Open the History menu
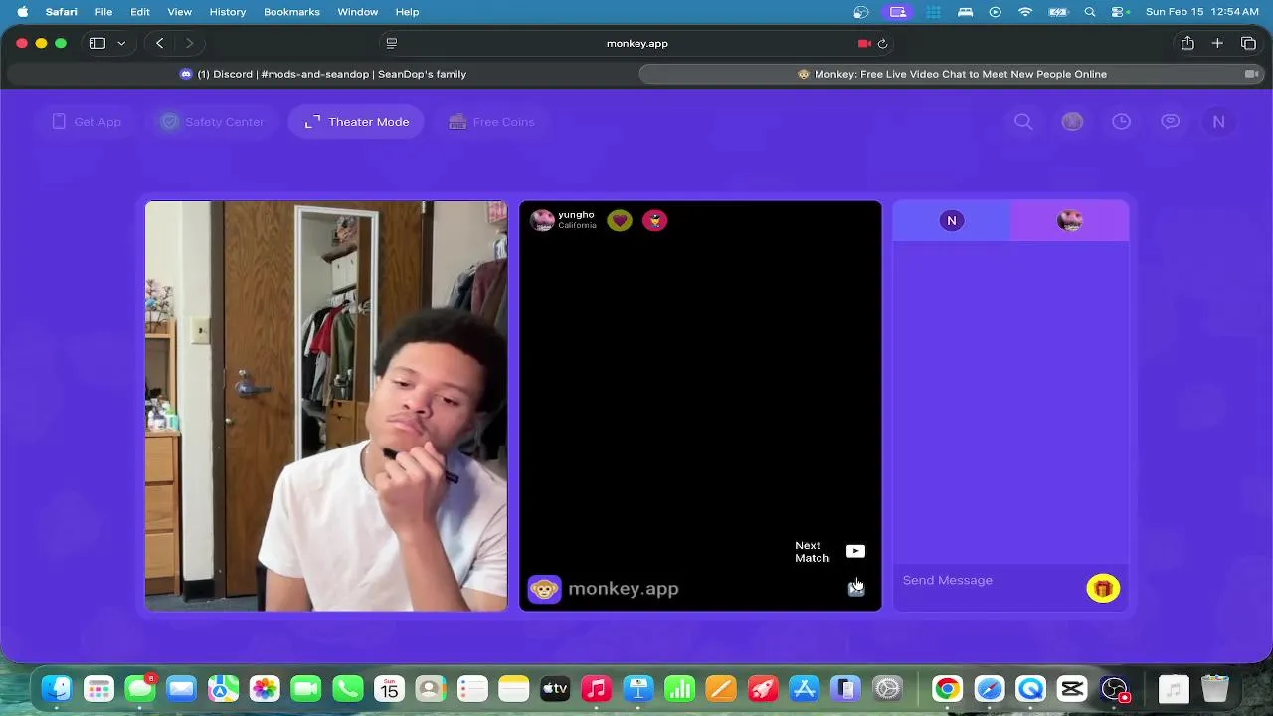 click(x=228, y=12)
